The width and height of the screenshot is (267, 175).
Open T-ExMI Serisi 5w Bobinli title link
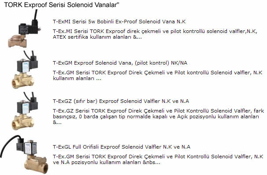tap(119, 22)
